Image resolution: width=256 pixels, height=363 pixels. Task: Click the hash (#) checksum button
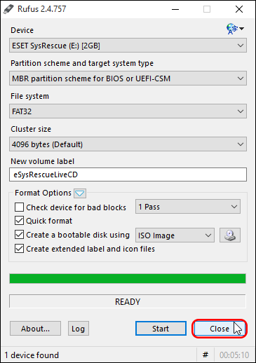(x=206, y=355)
